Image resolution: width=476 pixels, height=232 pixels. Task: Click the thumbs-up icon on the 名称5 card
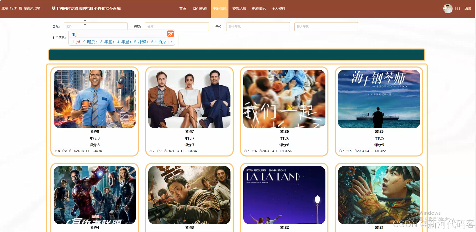click(x=340, y=151)
